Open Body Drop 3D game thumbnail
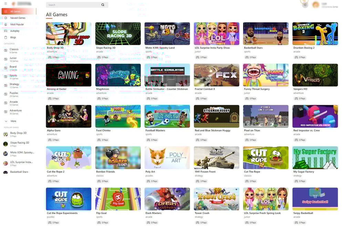This screenshot has height=226, width=346. coord(69,33)
